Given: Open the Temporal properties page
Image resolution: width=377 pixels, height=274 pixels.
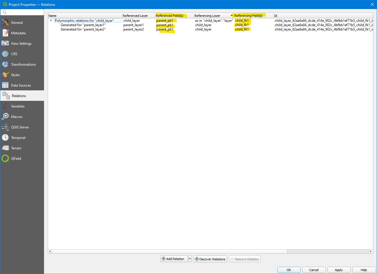Looking at the screenshot, I should click(17, 137).
